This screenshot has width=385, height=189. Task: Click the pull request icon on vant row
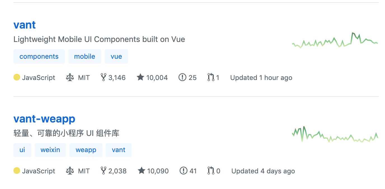pos(211,77)
